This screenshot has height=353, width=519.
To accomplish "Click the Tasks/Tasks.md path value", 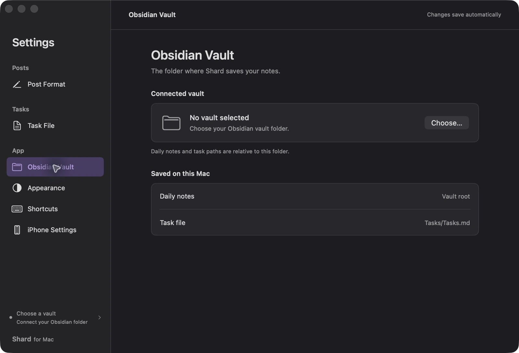I will 447,223.
